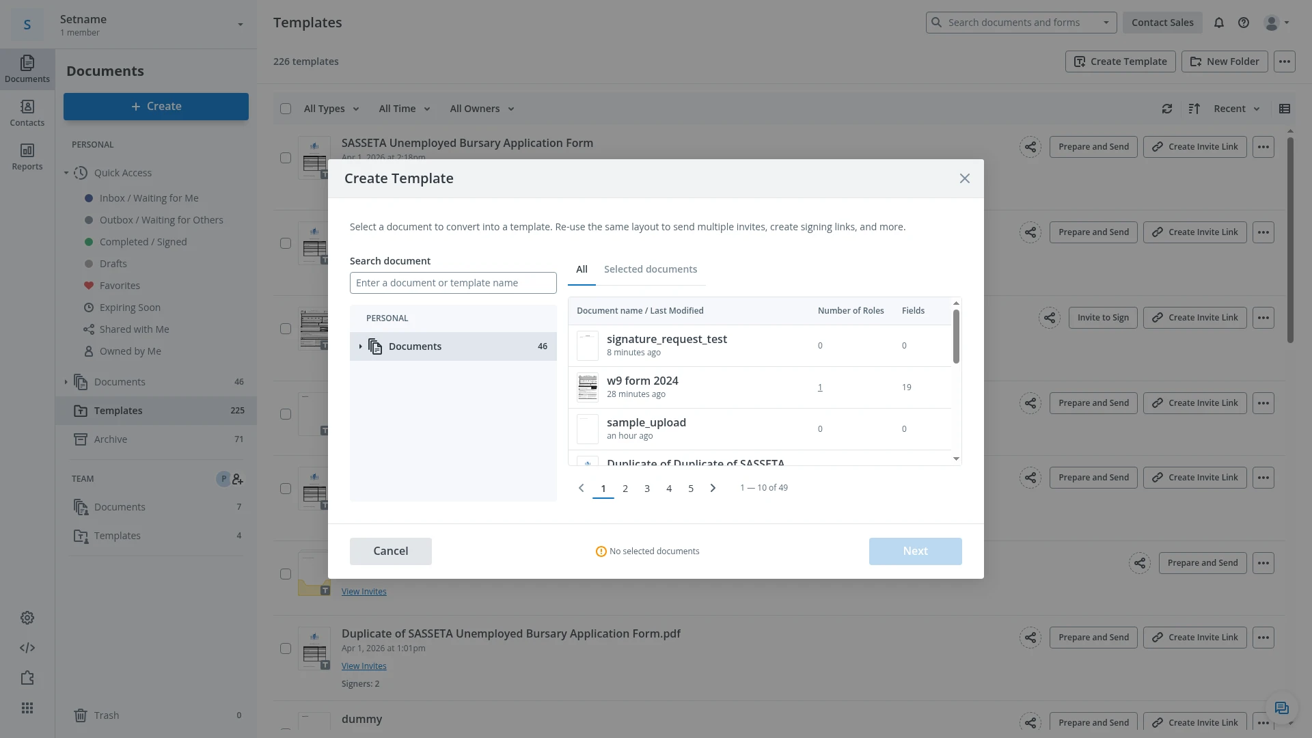This screenshot has height=738, width=1312.
Task: Open Reports in the left sidebar
Action: (x=27, y=156)
